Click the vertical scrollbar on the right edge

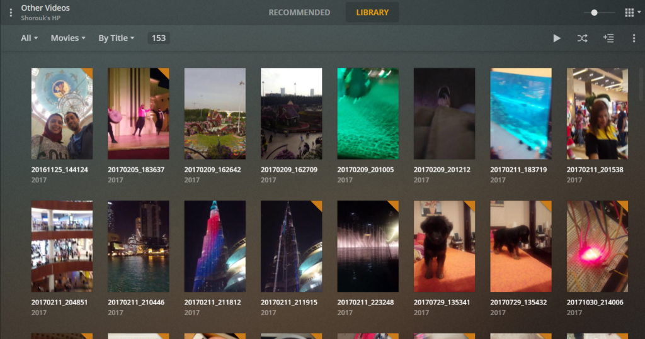641,84
